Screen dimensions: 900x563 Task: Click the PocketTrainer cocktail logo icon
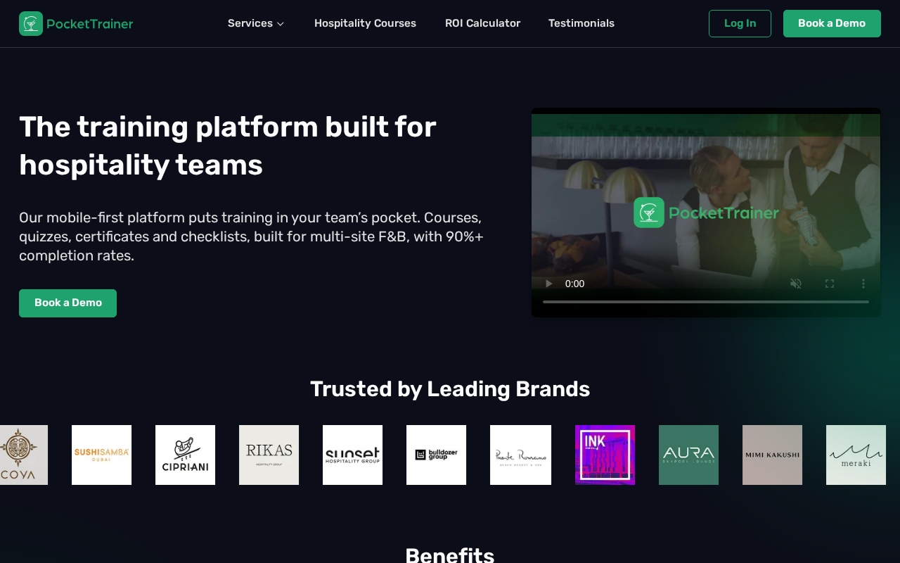31,23
